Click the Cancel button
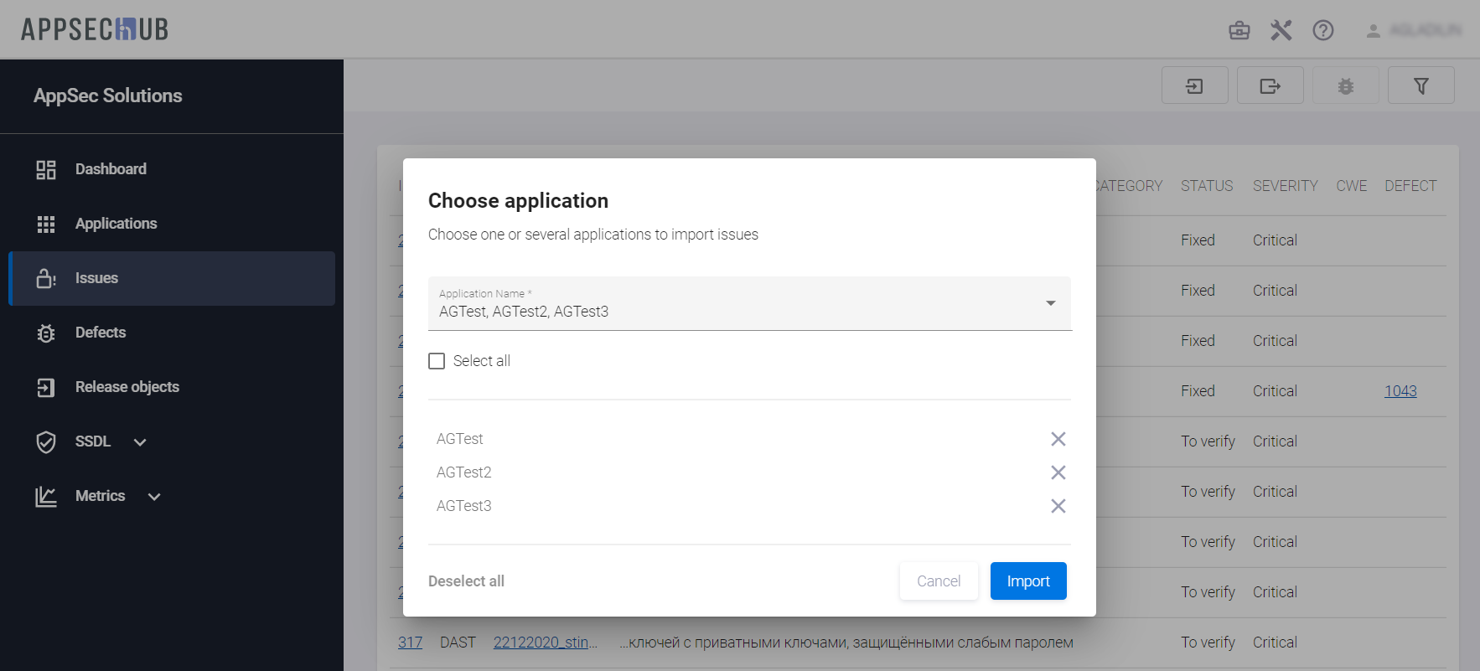The height and width of the screenshot is (671, 1480). click(x=938, y=581)
